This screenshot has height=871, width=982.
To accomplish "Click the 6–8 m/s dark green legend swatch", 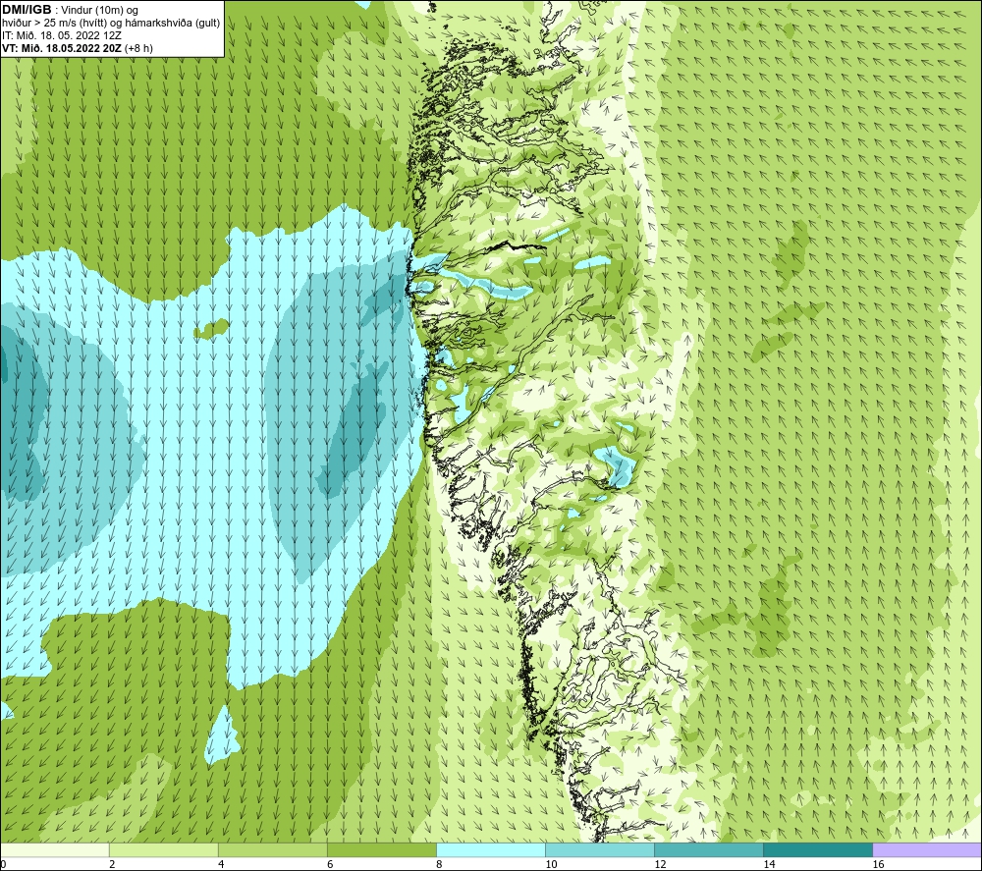I will pyautogui.click(x=381, y=849).
